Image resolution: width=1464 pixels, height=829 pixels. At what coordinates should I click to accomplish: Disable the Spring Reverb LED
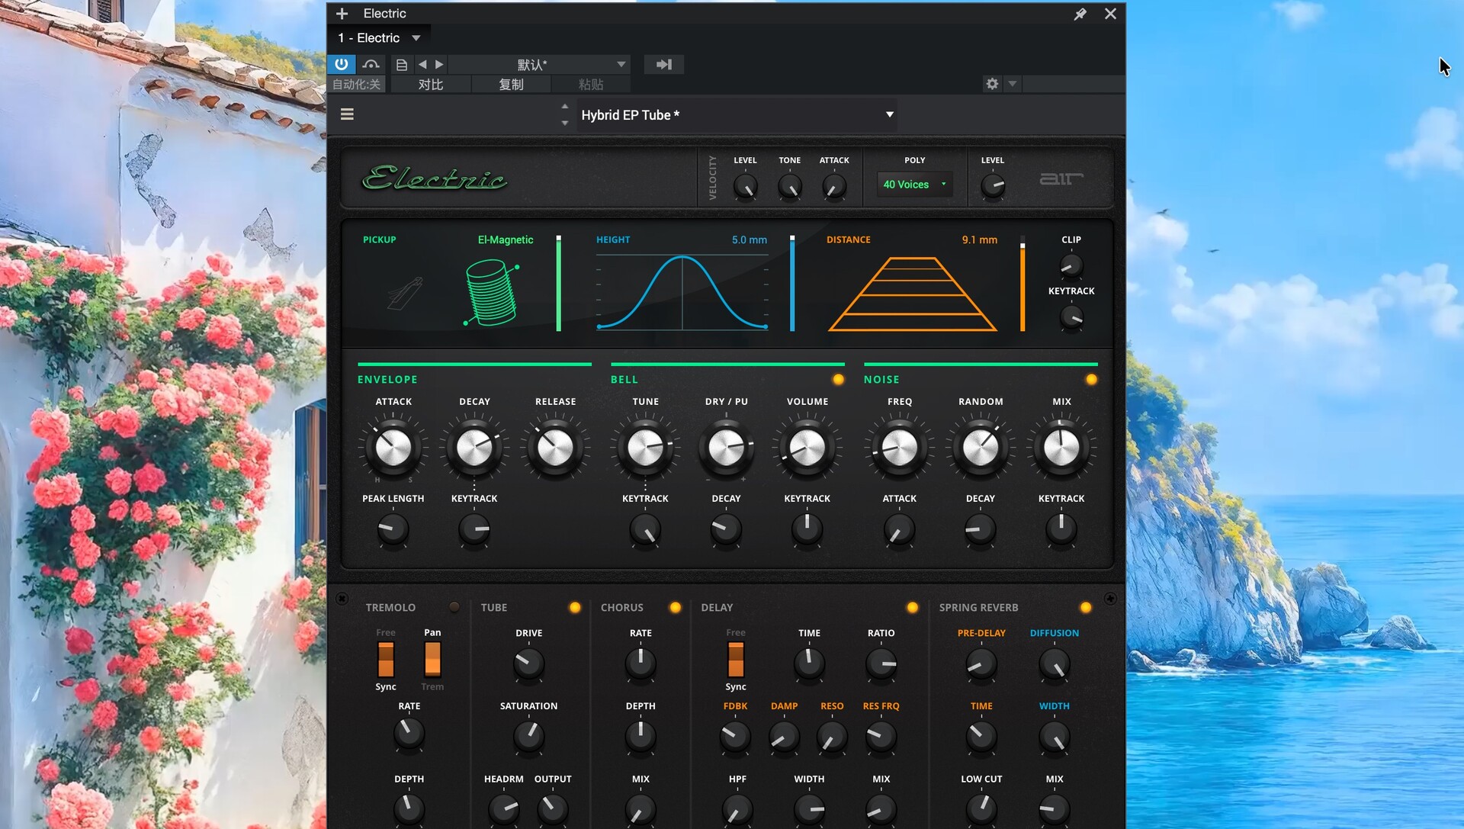tap(1085, 607)
